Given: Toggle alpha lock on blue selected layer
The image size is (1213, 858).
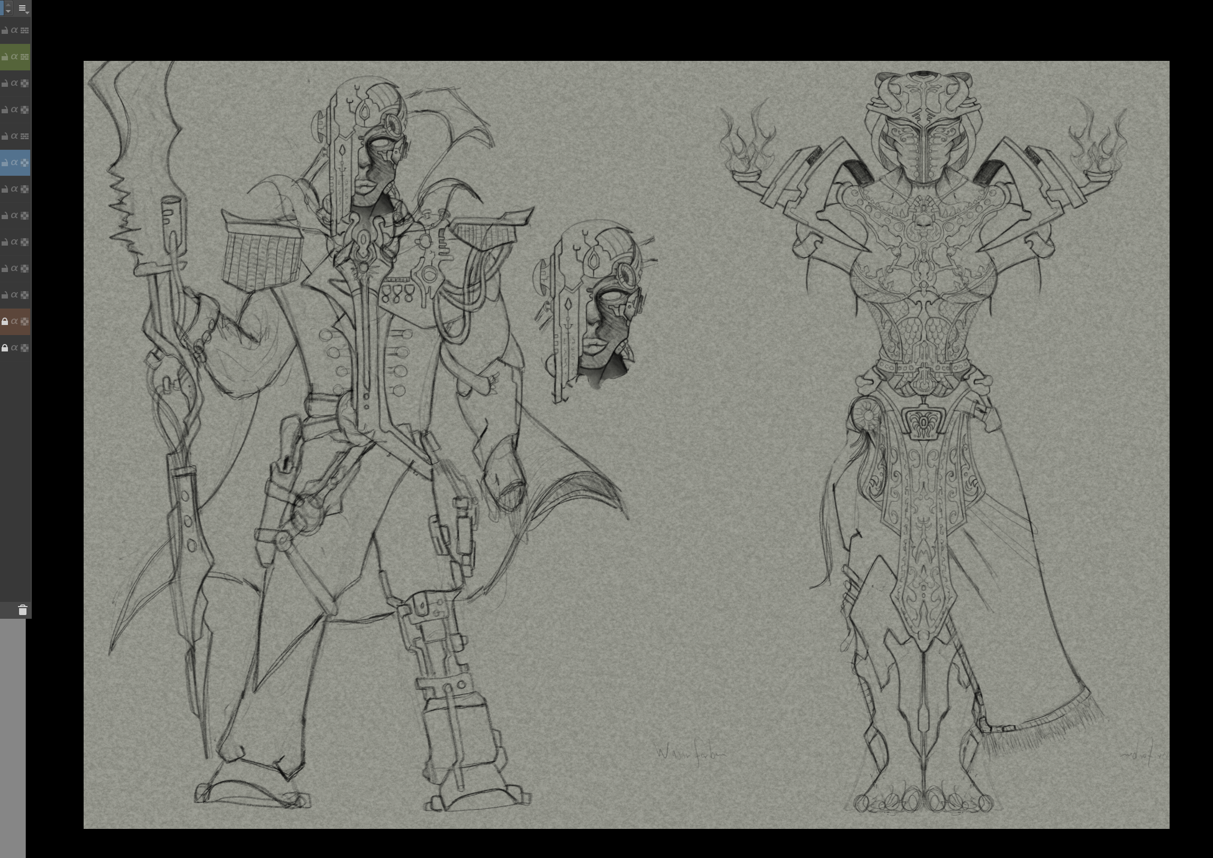Looking at the screenshot, I should coord(24,163).
